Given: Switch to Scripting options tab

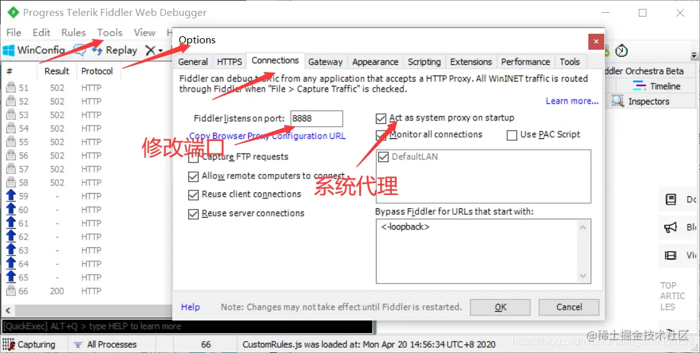Looking at the screenshot, I should pos(424,62).
